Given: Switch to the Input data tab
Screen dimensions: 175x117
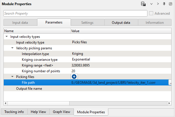Looking at the screenshot, I should (x=20, y=23).
